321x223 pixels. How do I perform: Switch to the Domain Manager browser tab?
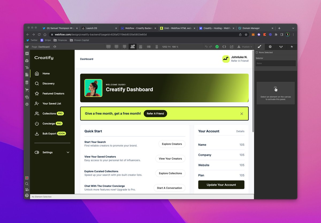click(256, 28)
